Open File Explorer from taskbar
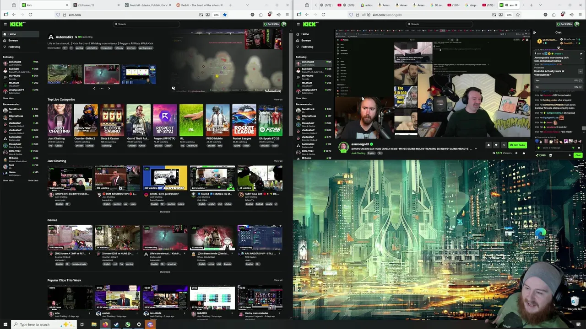 click(94, 324)
